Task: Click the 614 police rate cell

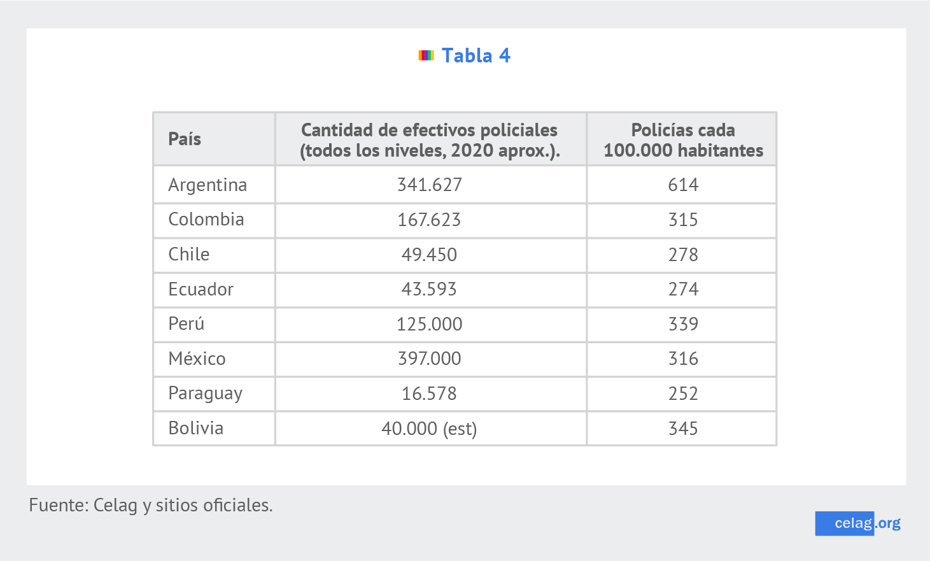Action: (x=683, y=185)
